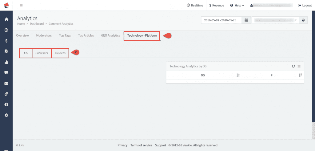Image resolution: width=315 pixels, height=151 pixels.
Task: Open the Technology Analytics panel options menu
Action: pyautogui.click(x=299, y=66)
